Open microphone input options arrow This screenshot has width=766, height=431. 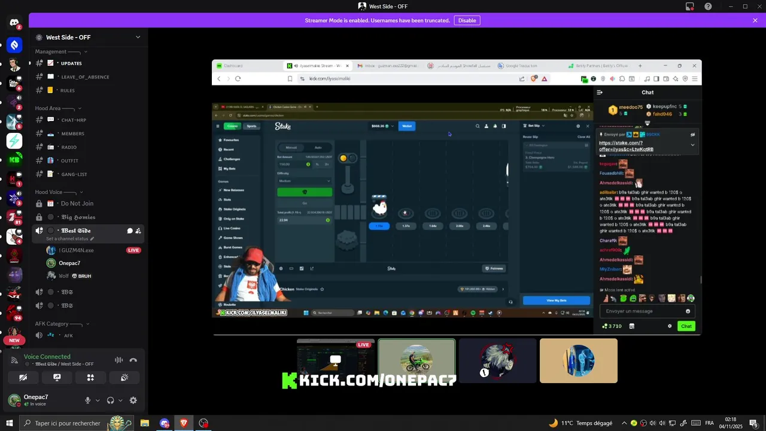(98, 400)
